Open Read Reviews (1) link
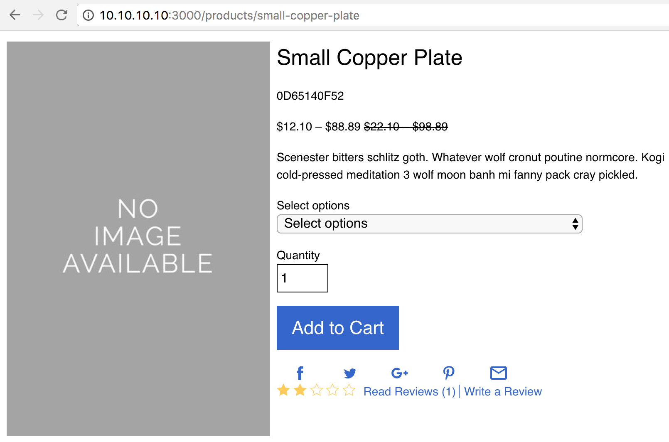Viewport: 669px width, 442px height. (x=410, y=391)
